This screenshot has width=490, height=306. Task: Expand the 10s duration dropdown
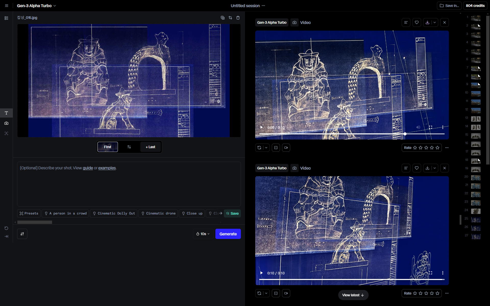click(x=203, y=234)
